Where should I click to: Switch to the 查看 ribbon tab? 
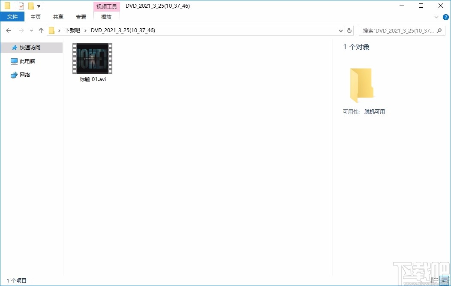81,17
